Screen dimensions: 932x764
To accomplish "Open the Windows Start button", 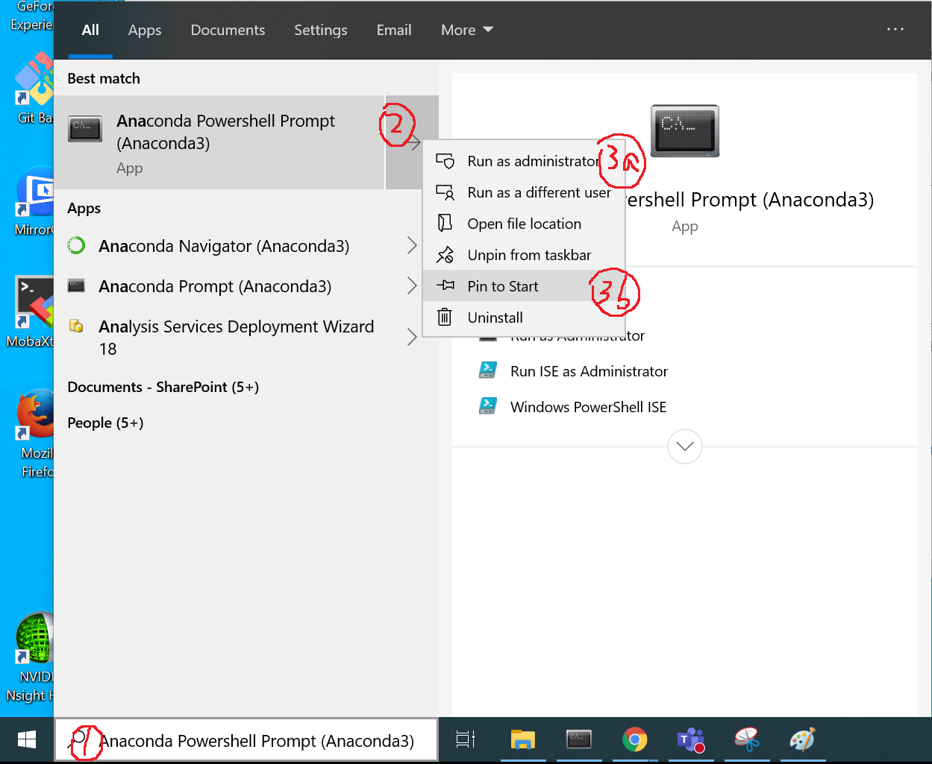I will [x=27, y=740].
